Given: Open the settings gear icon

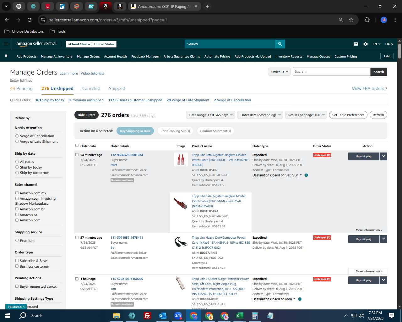Looking at the screenshot, I should [366, 44].
